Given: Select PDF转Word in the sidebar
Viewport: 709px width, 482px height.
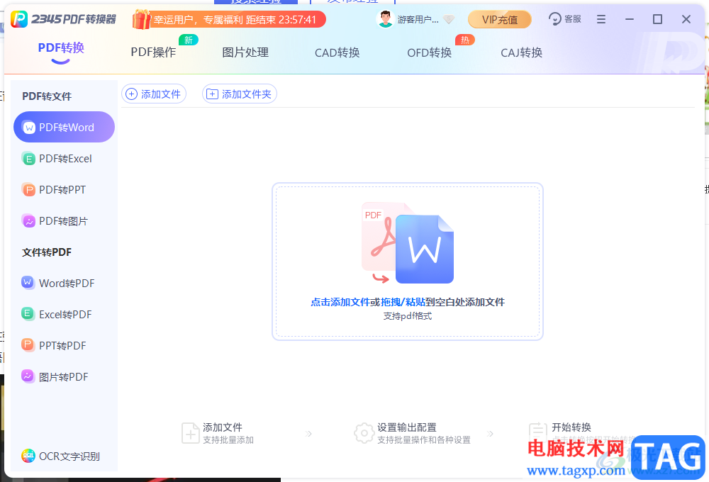Looking at the screenshot, I should (65, 127).
